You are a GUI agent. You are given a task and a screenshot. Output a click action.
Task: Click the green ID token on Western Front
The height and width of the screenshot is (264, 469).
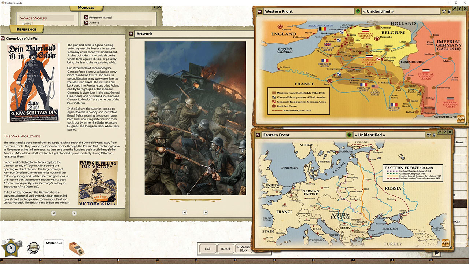click(358, 11)
